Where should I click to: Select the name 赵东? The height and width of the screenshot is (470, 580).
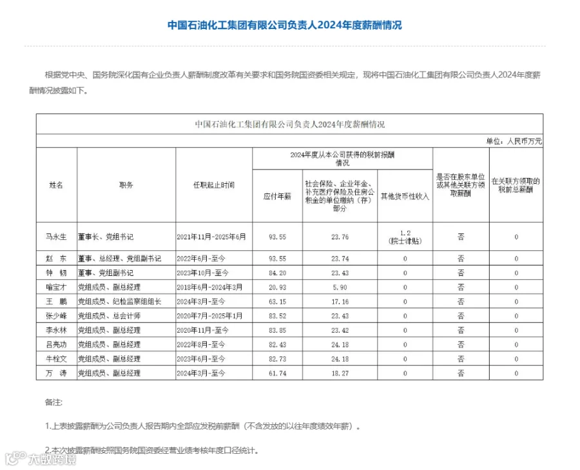[56, 259]
